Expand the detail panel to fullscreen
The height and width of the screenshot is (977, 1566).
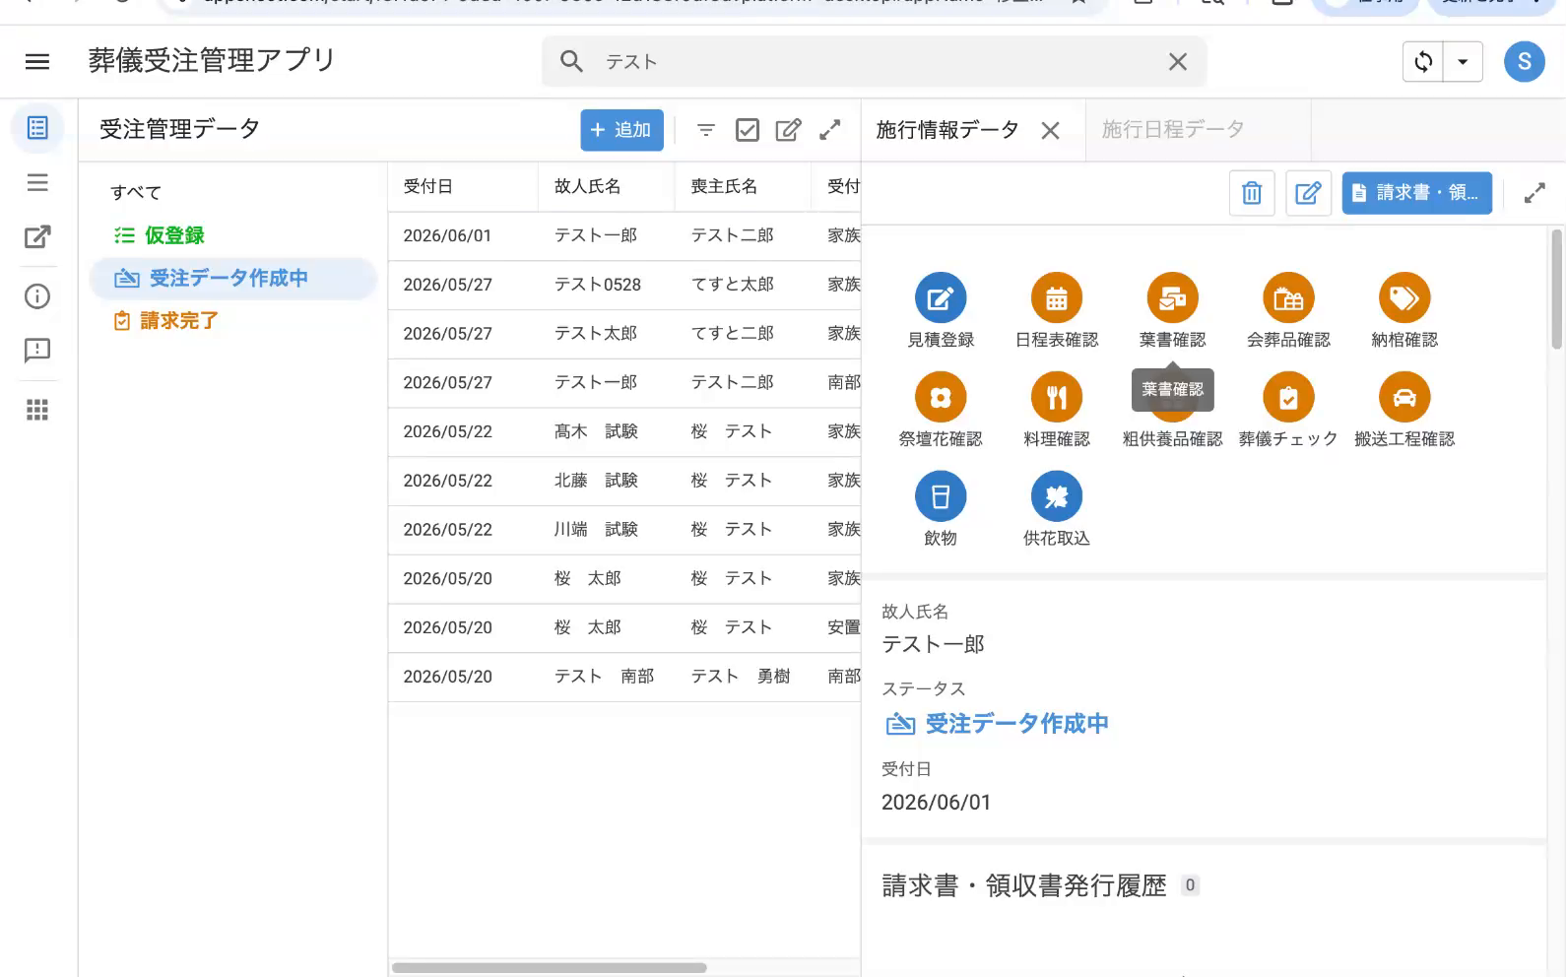1534,193
